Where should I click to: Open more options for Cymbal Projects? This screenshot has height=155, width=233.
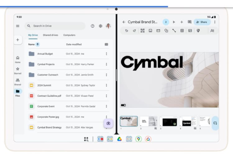coord(106,64)
